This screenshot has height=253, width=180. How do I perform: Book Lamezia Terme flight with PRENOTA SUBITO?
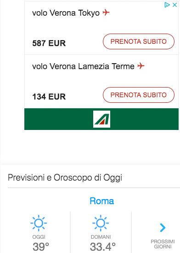pos(139,95)
